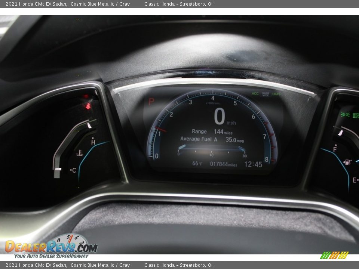The height and width of the screenshot is (269, 359).
Task: Click top caption 'Classic Honda - Streetsboro, OH'
Action: click(x=179, y=4)
